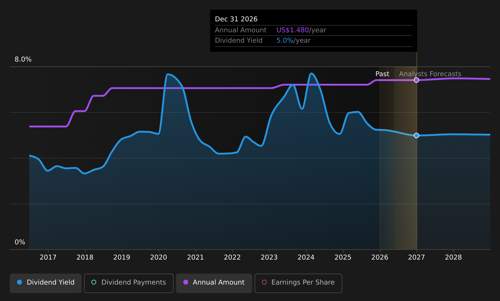Click the Past region label
The width and height of the screenshot is (500, 301).
pyautogui.click(x=382, y=74)
